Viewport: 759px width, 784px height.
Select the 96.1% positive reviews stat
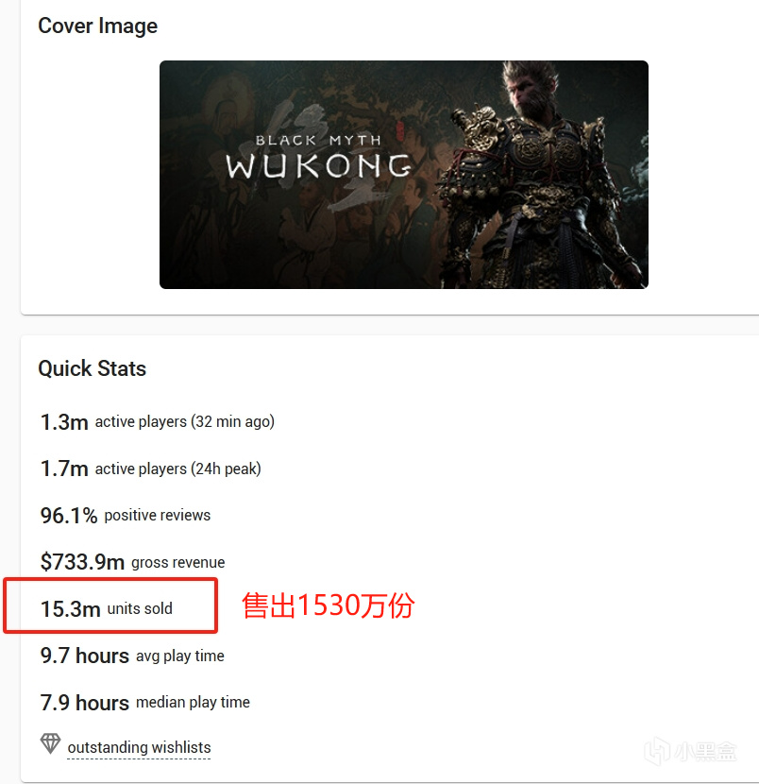pos(126,516)
